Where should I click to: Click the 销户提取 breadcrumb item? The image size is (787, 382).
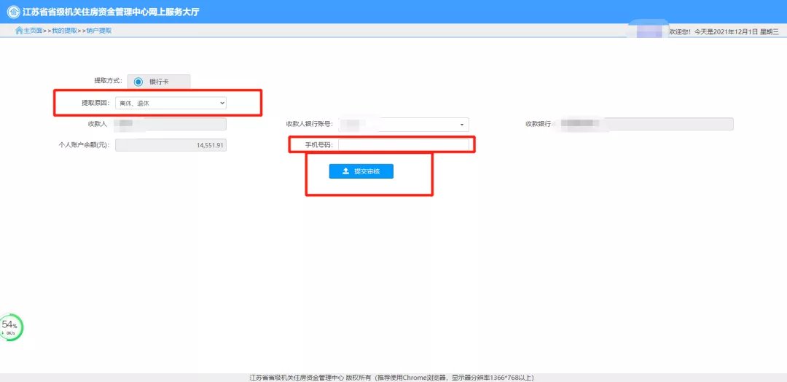(98, 31)
